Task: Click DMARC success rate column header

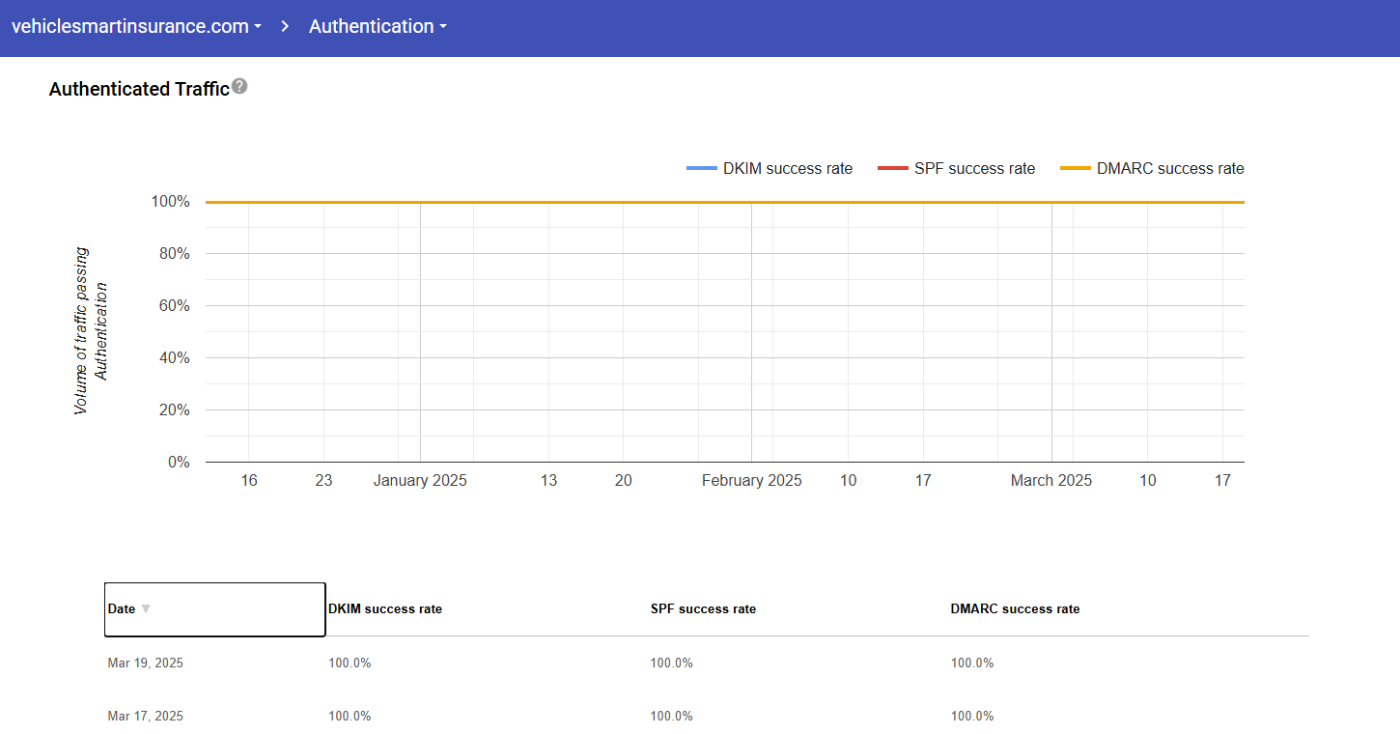Action: point(1015,609)
